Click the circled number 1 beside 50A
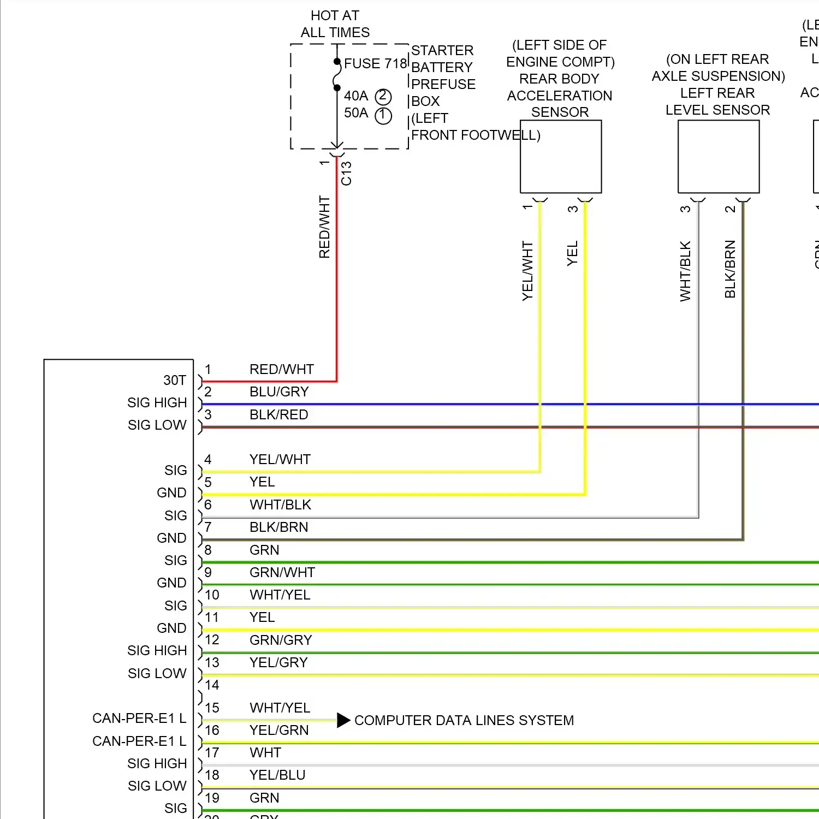819x819 pixels. pyautogui.click(x=383, y=116)
